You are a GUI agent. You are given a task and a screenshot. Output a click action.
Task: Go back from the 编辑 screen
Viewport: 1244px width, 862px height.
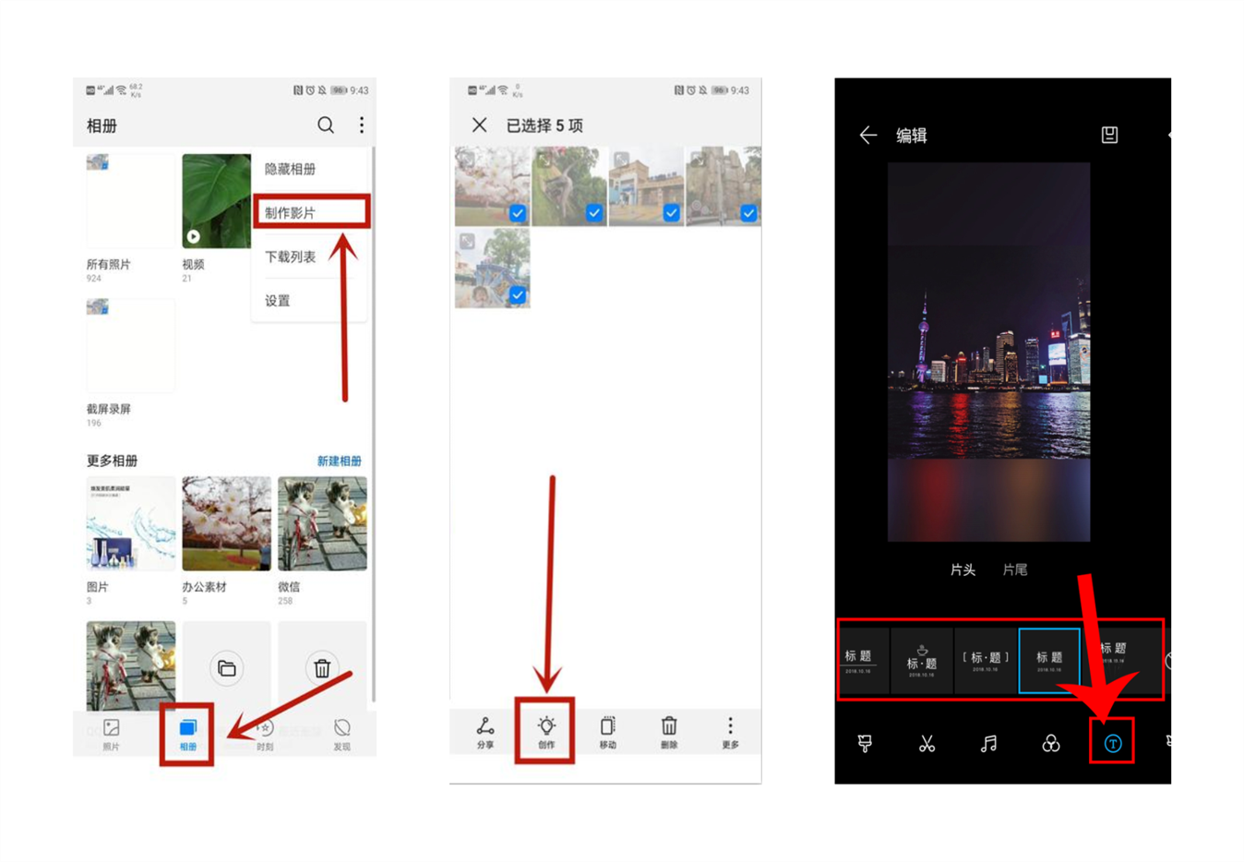tap(867, 136)
